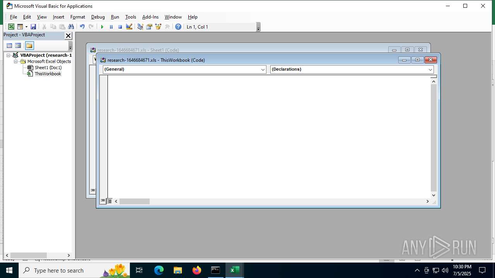
Task: Click the taskbar search box
Action: (74, 270)
